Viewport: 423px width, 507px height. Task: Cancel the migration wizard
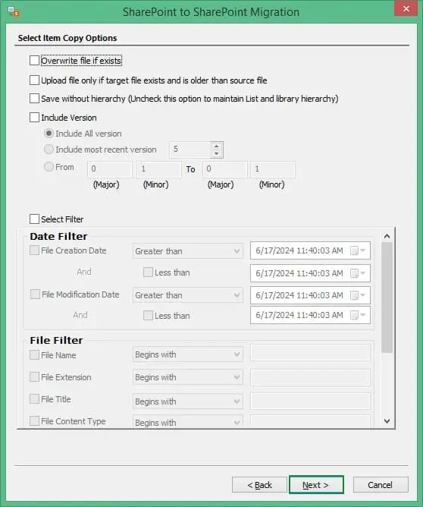(381, 485)
